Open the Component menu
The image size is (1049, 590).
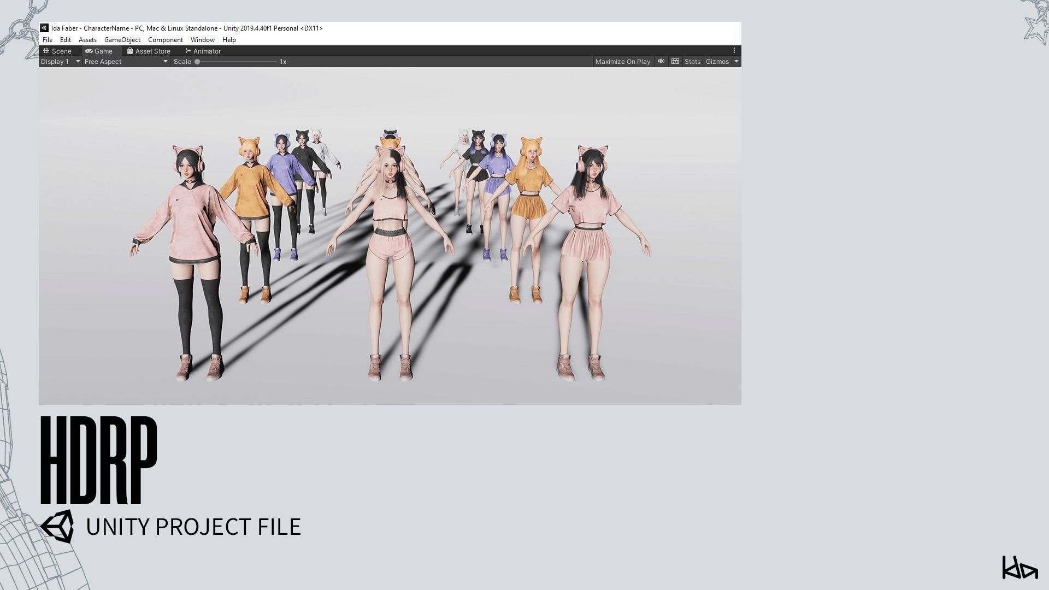click(165, 40)
